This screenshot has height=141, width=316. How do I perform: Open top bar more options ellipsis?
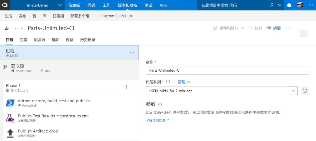coord(311,5)
